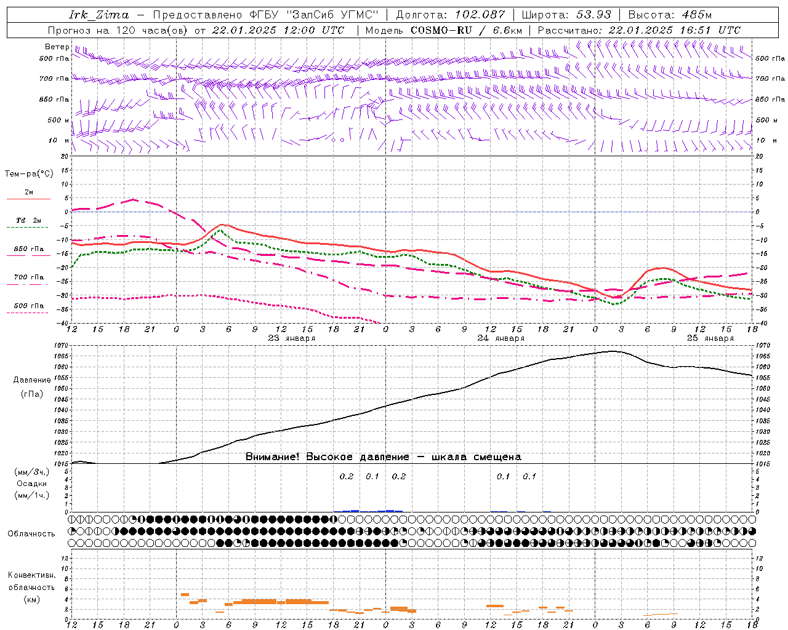788x630 pixels.
Task: Click the (км) convective cloud unit label
Action: [x=32, y=599]
